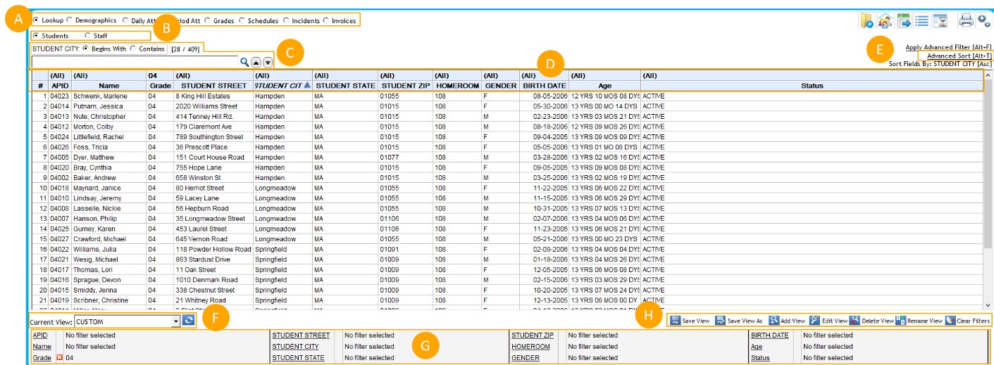This screenshot has height=365, width=994.
Task: Sort by Status column header
Action: pos(812,85)
